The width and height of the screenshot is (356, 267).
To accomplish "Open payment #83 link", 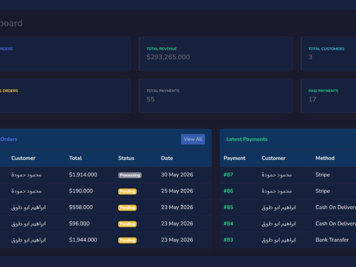I will (x=228, y=240).
